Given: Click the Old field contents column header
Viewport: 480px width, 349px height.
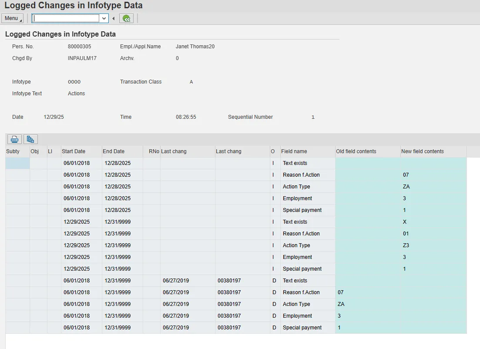Looking at the screenshot, I should point(367,151).
